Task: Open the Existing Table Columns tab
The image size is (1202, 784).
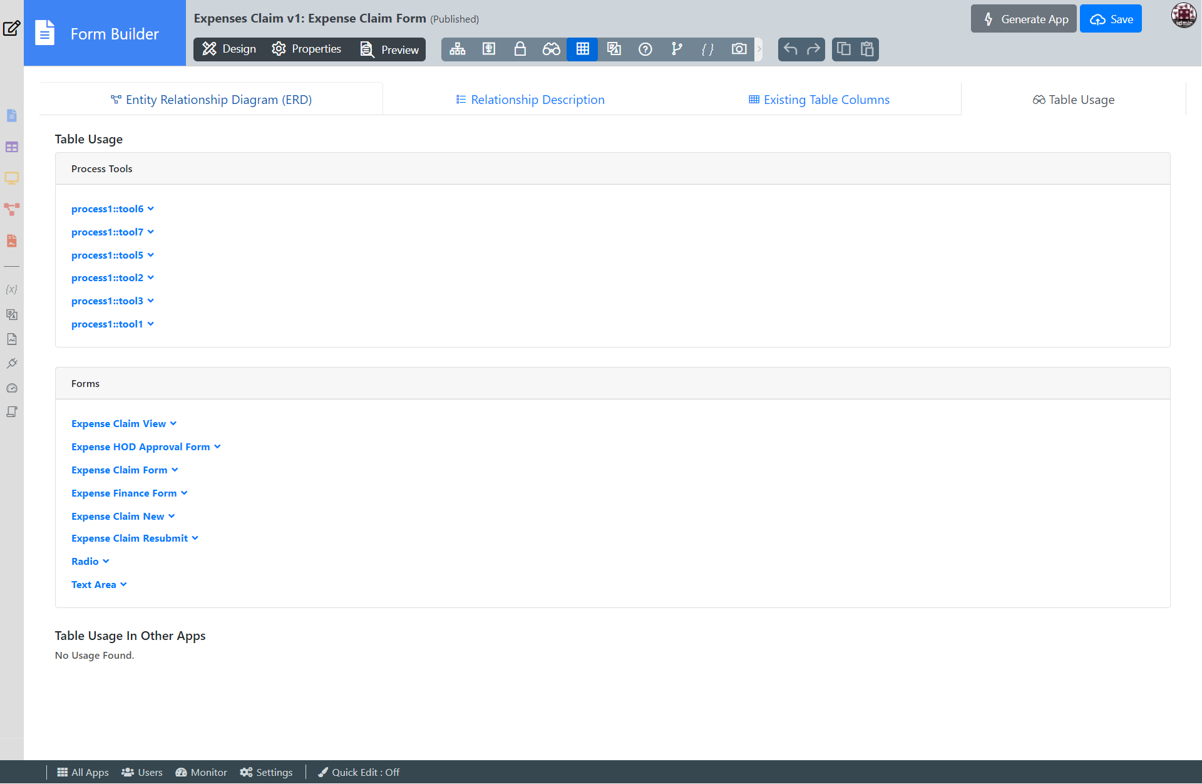Action: tap(819, 100)
